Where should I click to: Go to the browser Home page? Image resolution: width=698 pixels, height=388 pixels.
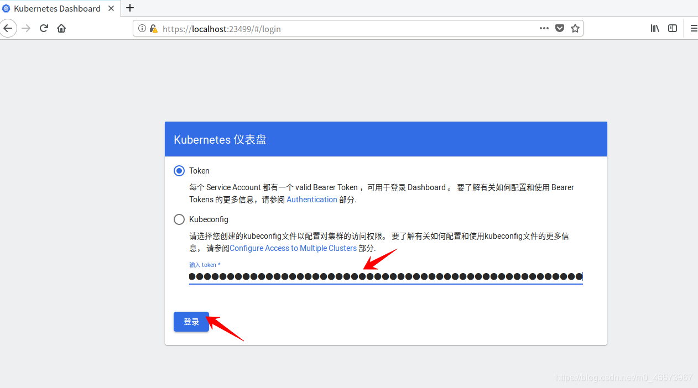tap(61, 28)
